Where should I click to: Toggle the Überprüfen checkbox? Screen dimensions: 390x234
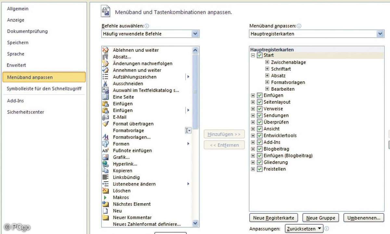259,122
